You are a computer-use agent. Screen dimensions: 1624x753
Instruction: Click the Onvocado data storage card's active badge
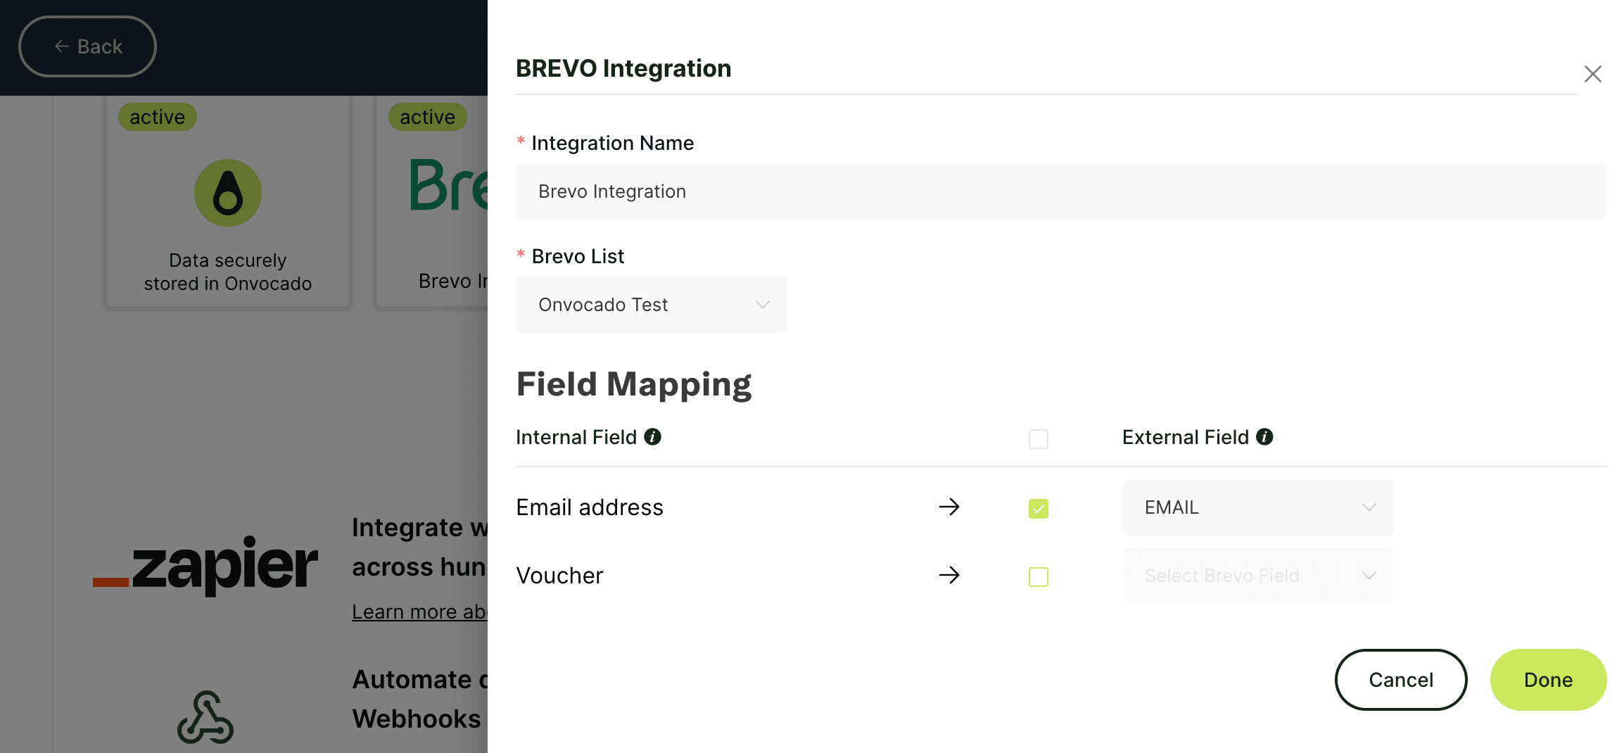[157, 117]
